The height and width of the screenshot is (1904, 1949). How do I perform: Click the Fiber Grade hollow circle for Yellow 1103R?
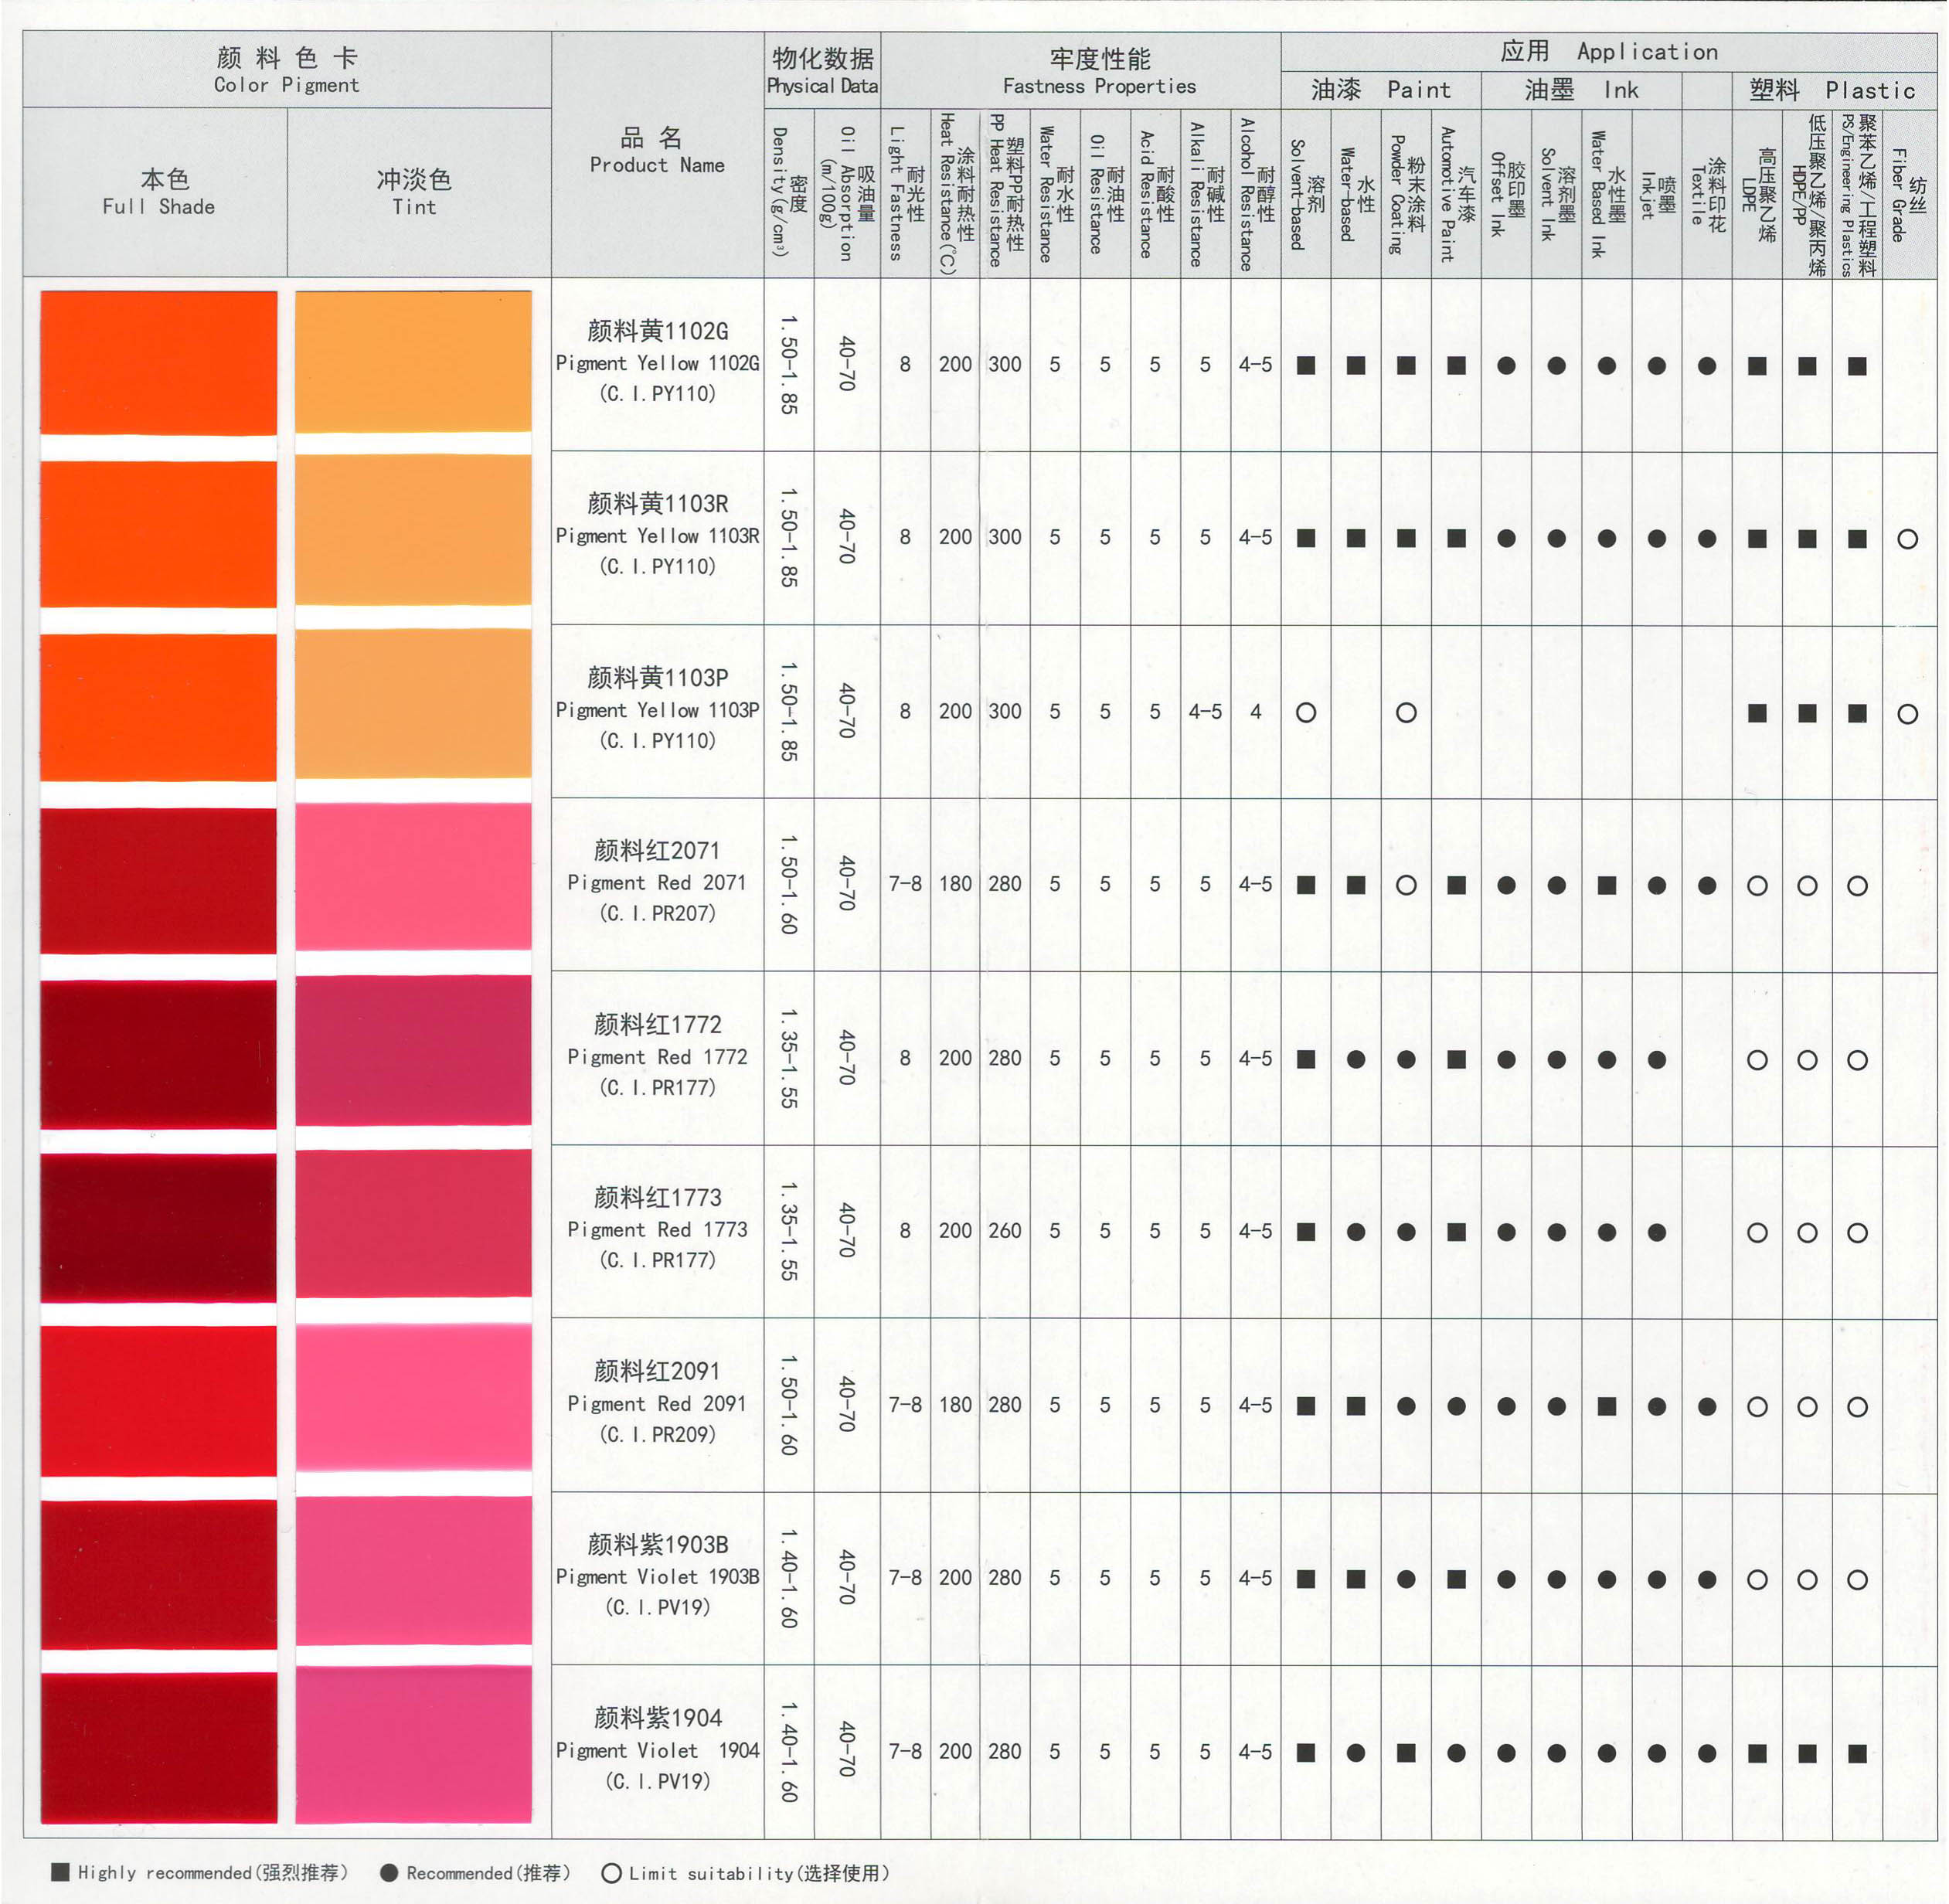pyautogui.click(x=1907, y=539)
